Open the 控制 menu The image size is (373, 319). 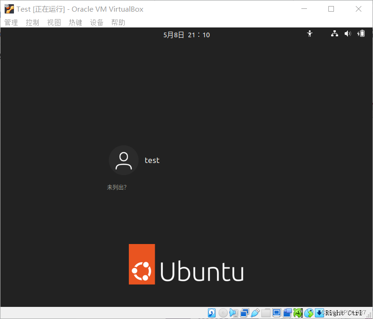[x=33, y=22]
